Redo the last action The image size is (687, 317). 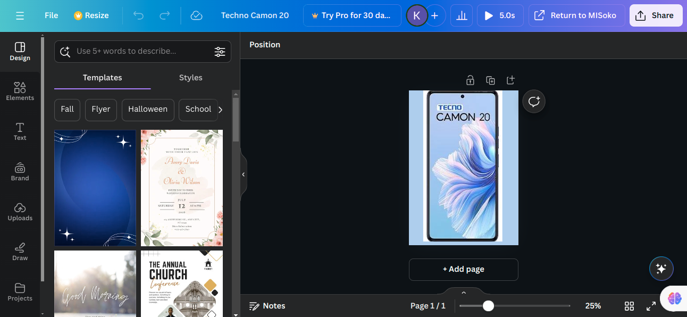[x=165, y=15]
